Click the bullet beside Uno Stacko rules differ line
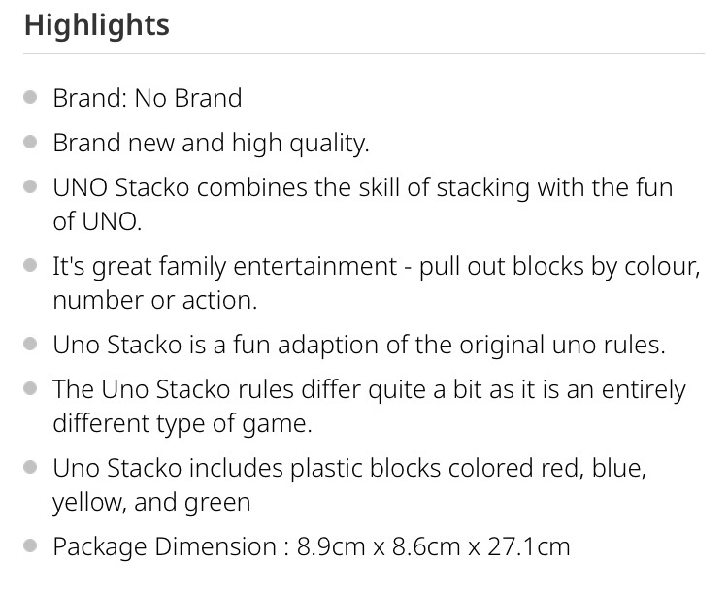The height and width of the screenshot is (594, 728). [x=30, y=388]
